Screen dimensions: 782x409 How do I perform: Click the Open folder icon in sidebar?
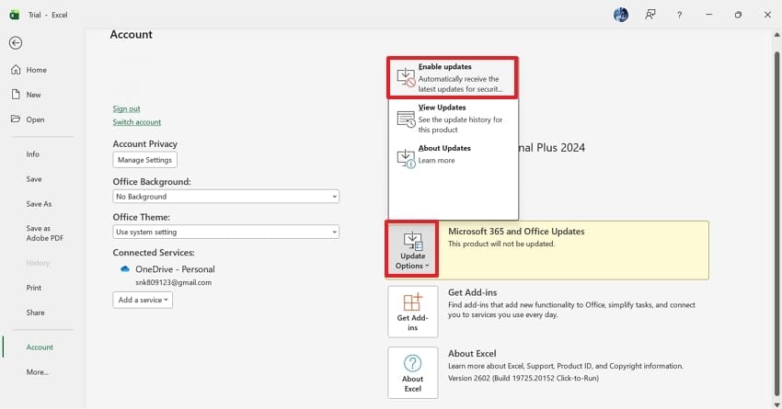tap(16, 119)
